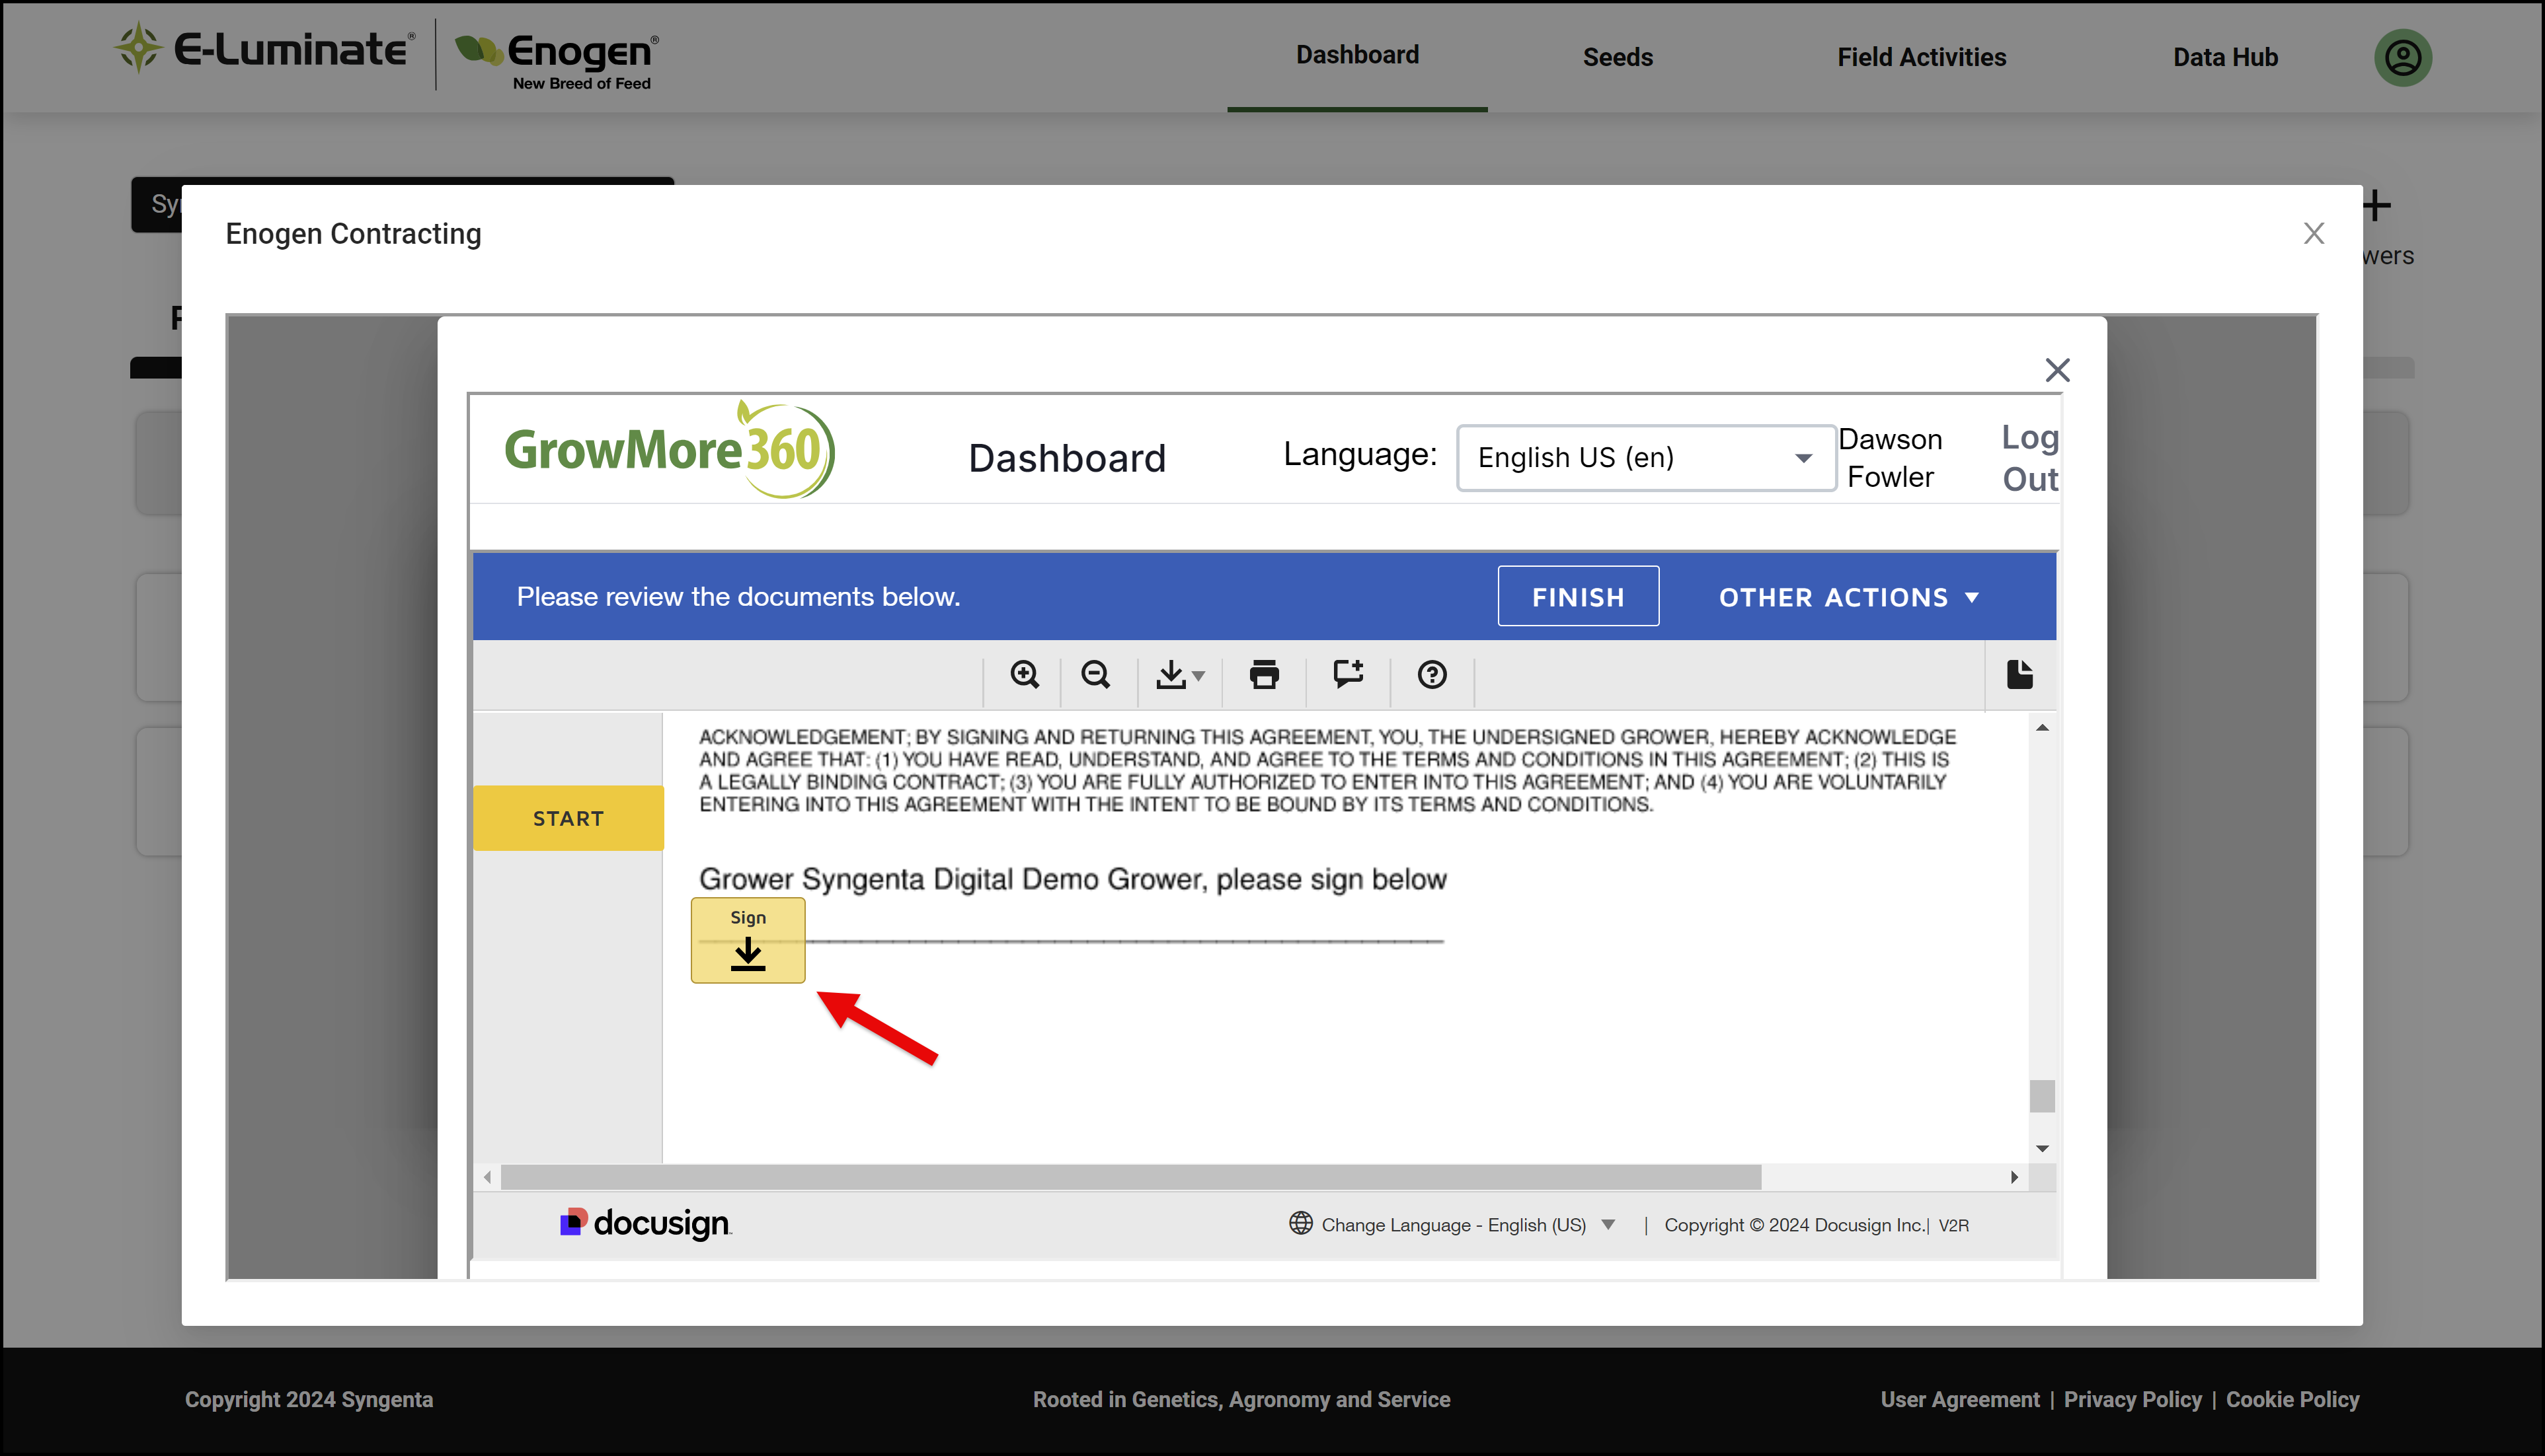Image resolution: width=2545 pixels, height=1456 pixels.
Task: Click the Dashboard label beside GrowMore360 logo
Action: pos(1066,458)
